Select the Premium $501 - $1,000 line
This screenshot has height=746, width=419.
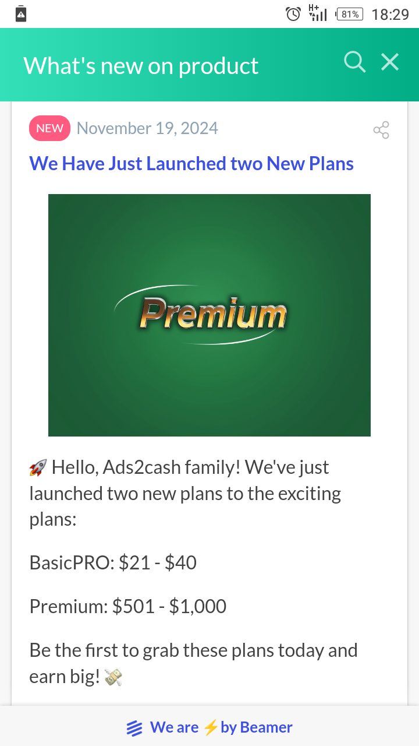(128, 606)
